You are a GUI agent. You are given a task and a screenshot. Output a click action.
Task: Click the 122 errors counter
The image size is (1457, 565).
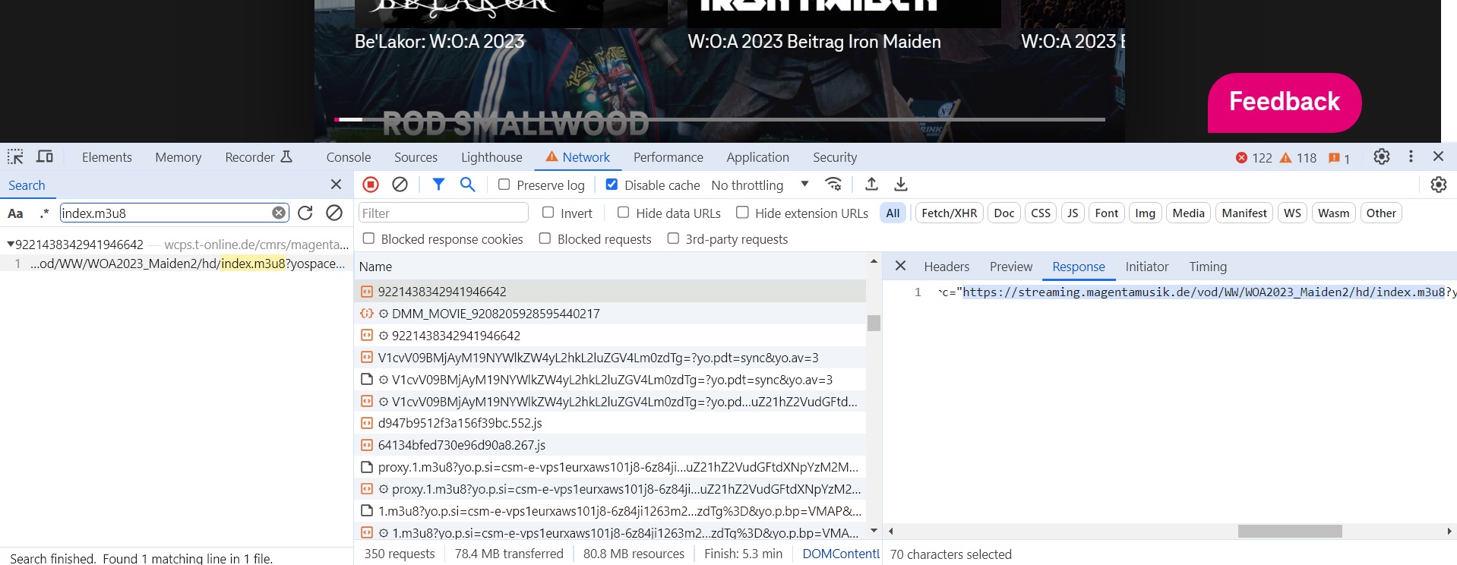pos(1253,158)
